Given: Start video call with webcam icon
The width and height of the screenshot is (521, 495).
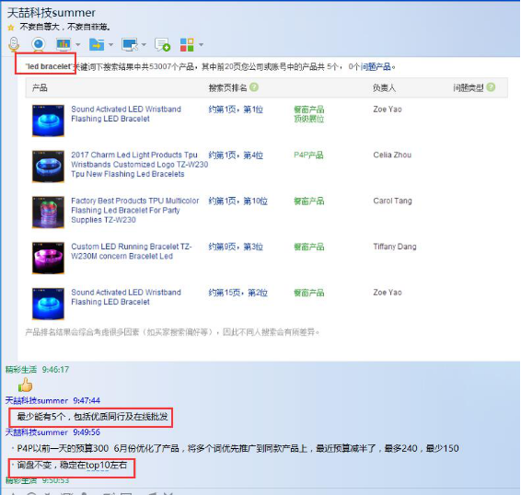Looking at the screenshot, I should tap(39, 44).
